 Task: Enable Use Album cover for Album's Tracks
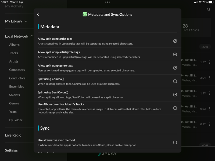pos(175,108)
